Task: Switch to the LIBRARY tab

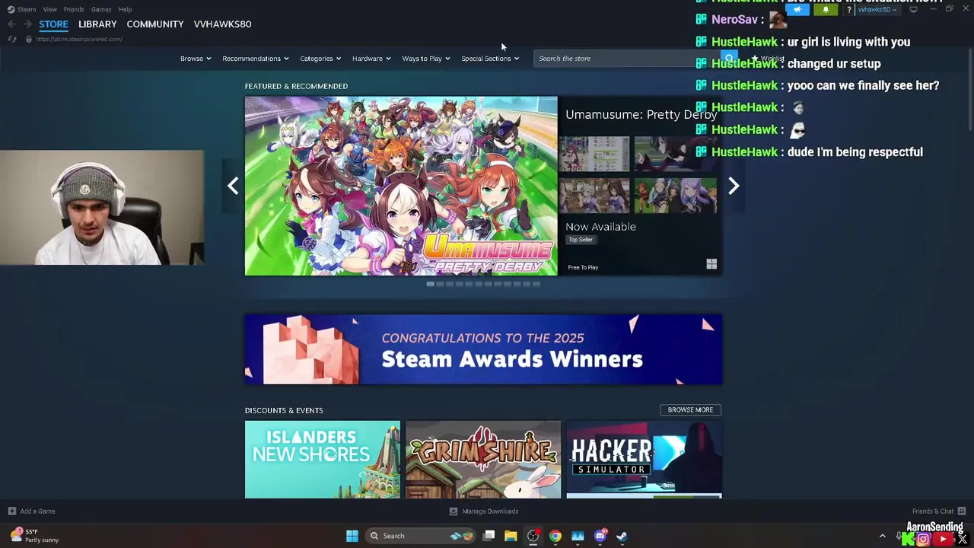Action: (x=97, y=24)
